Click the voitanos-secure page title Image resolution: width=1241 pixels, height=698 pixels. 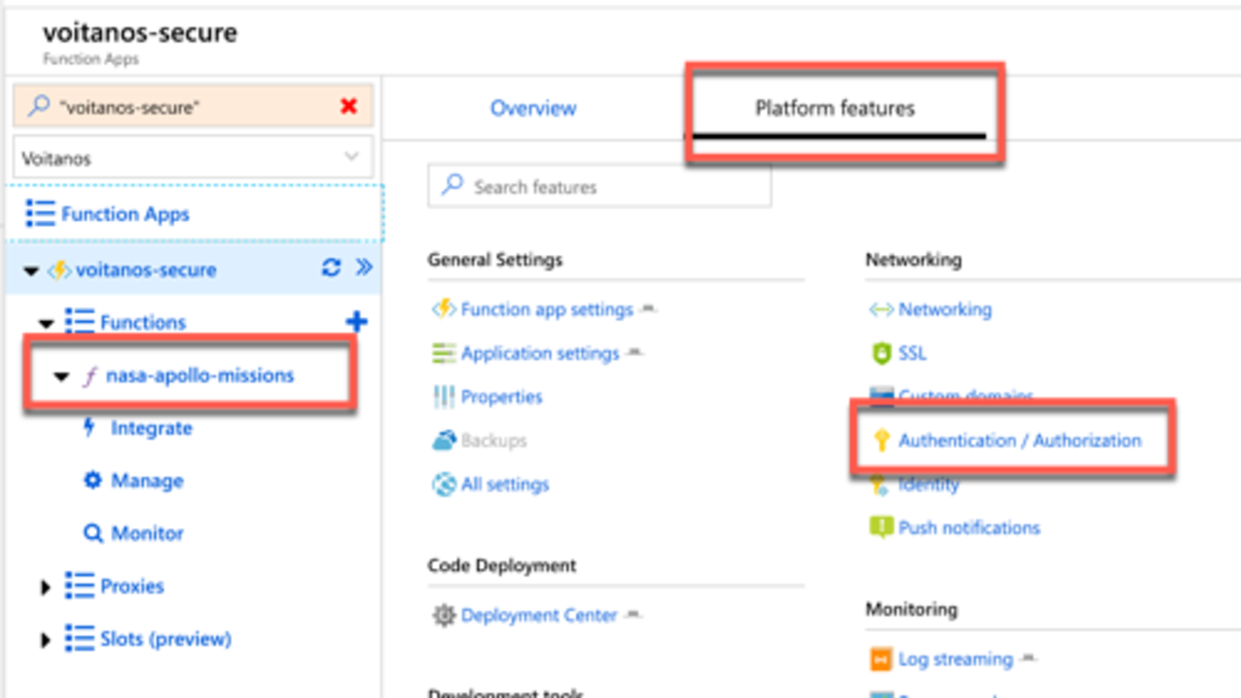140,33
